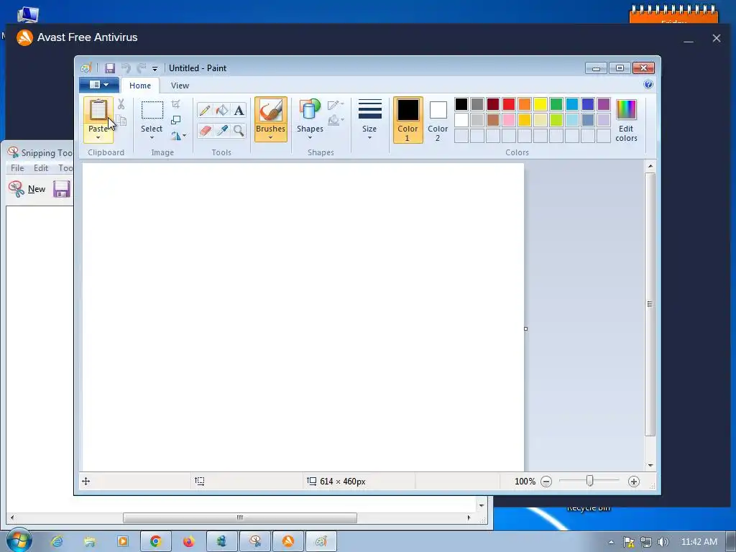The width and height of the screenshot is (736, 552).
Task: Select the Pencil tool in Paint
Action: click(205, 110)
